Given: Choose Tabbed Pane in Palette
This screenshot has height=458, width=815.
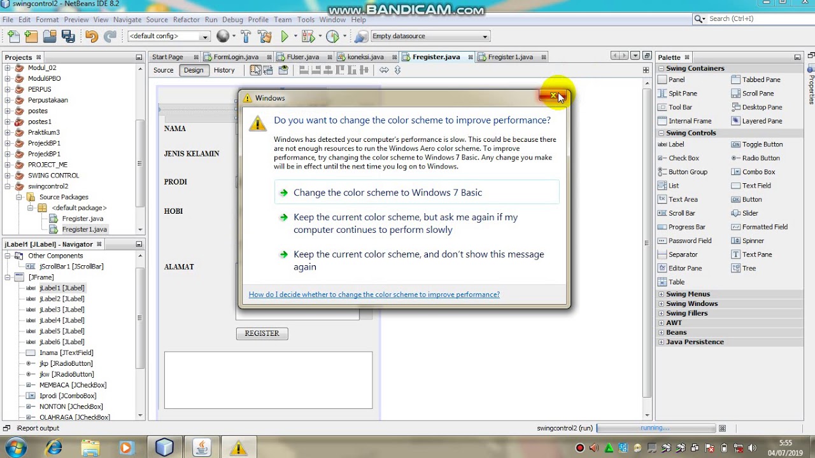Looking at the screenshot, I should click(756, 80).
